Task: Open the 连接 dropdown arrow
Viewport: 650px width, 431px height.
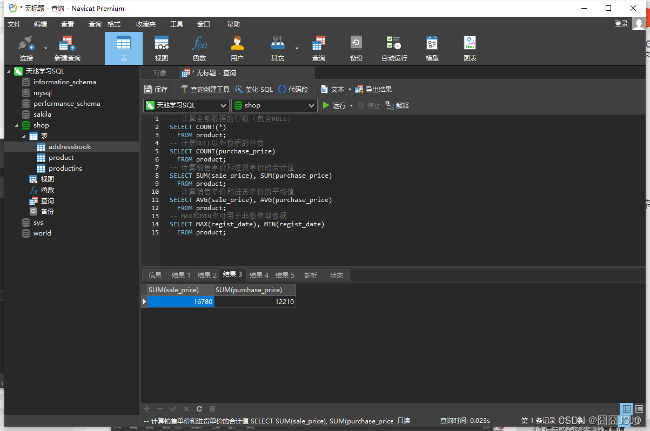Action: pyautogui.click(x=45, y=49)
